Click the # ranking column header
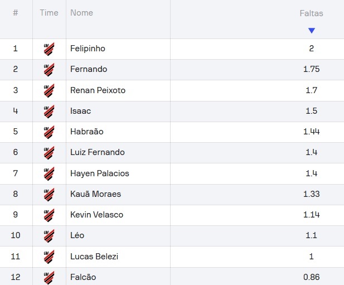The width and height of the screenshot is (344, 285). tap(16, 13)
